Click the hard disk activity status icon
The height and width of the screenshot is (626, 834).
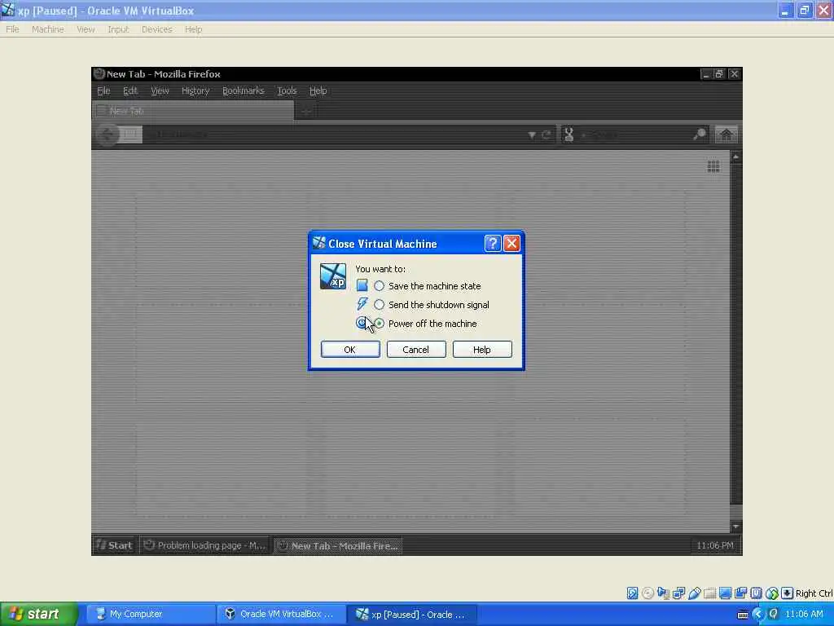632,593
